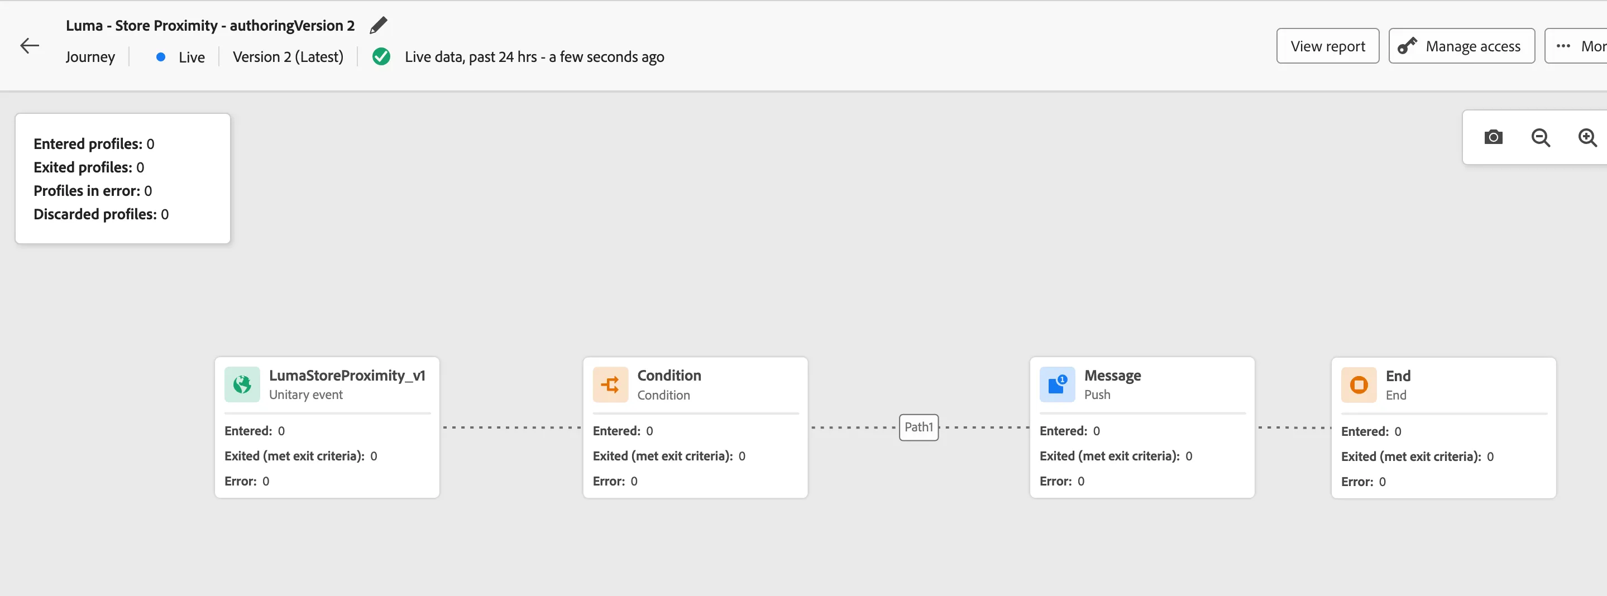Click the 'Unitary event' subtitle
Viewport: 1607px width, 596px height.
pyautogui.click(x=305, y=395)
